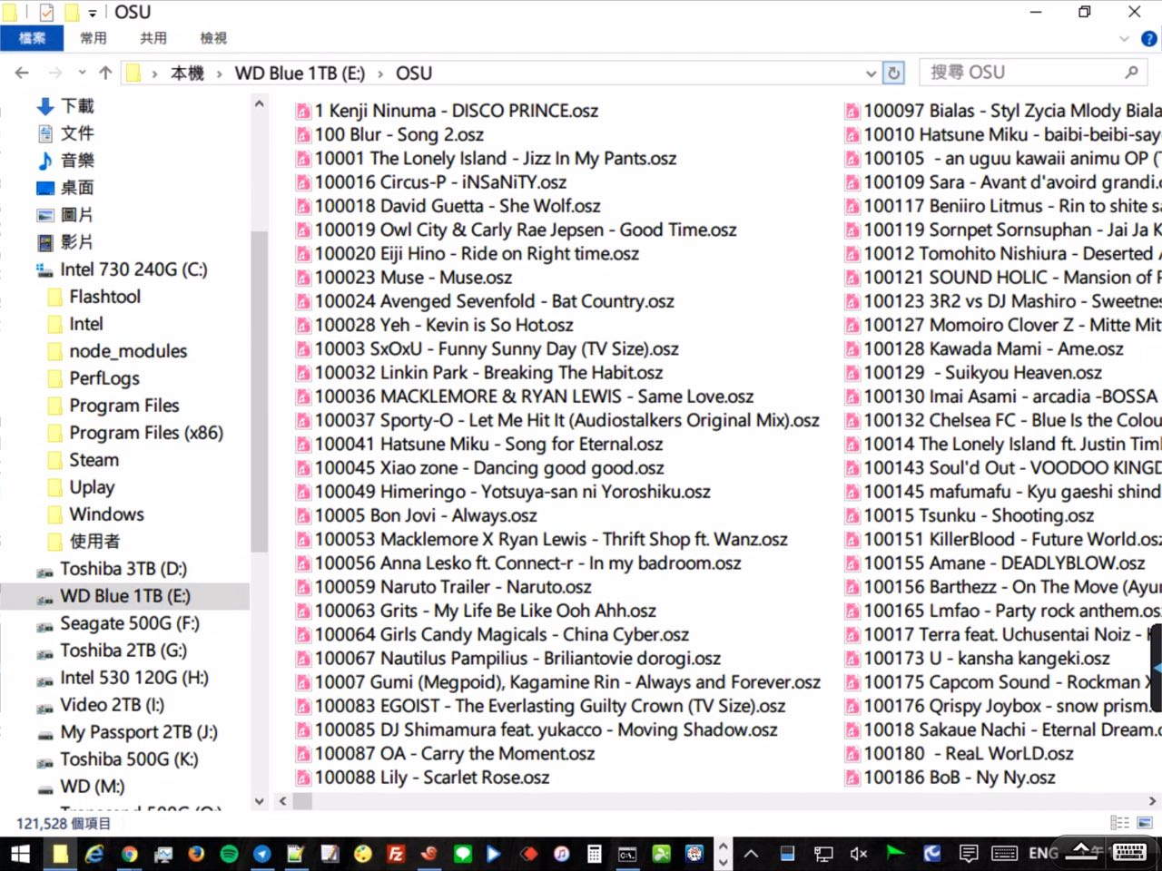Open the address bar history dropdown

(871, 73)
